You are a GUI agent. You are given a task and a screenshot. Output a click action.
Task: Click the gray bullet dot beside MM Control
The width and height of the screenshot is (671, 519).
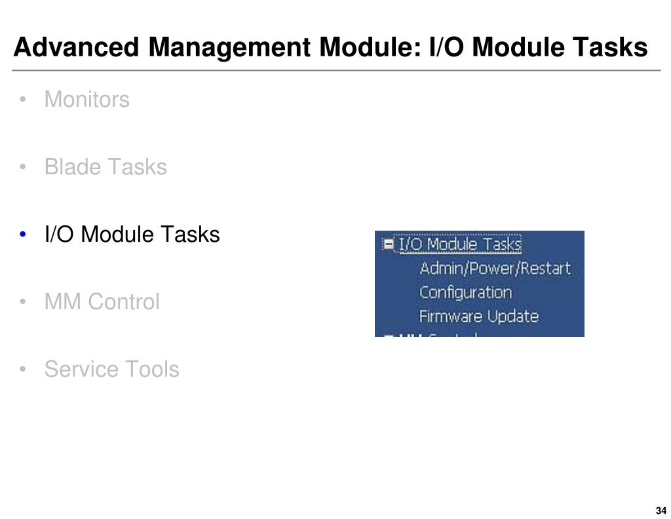click(23, 301)
